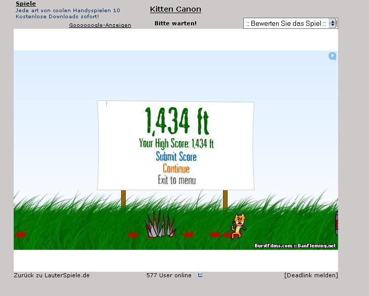Click the orange kitten character
369x296 pixels.
pos(238,226)
